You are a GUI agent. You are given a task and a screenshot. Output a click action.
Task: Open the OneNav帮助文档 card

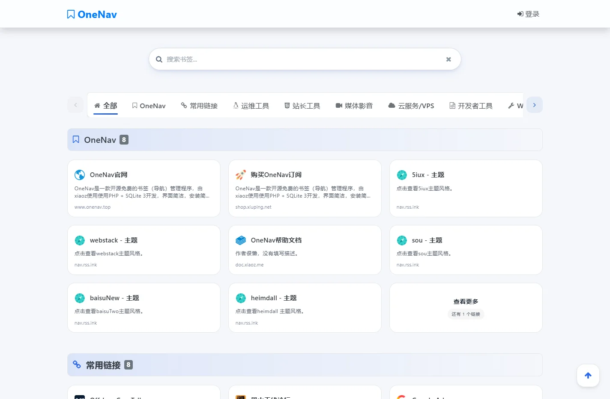305,250
